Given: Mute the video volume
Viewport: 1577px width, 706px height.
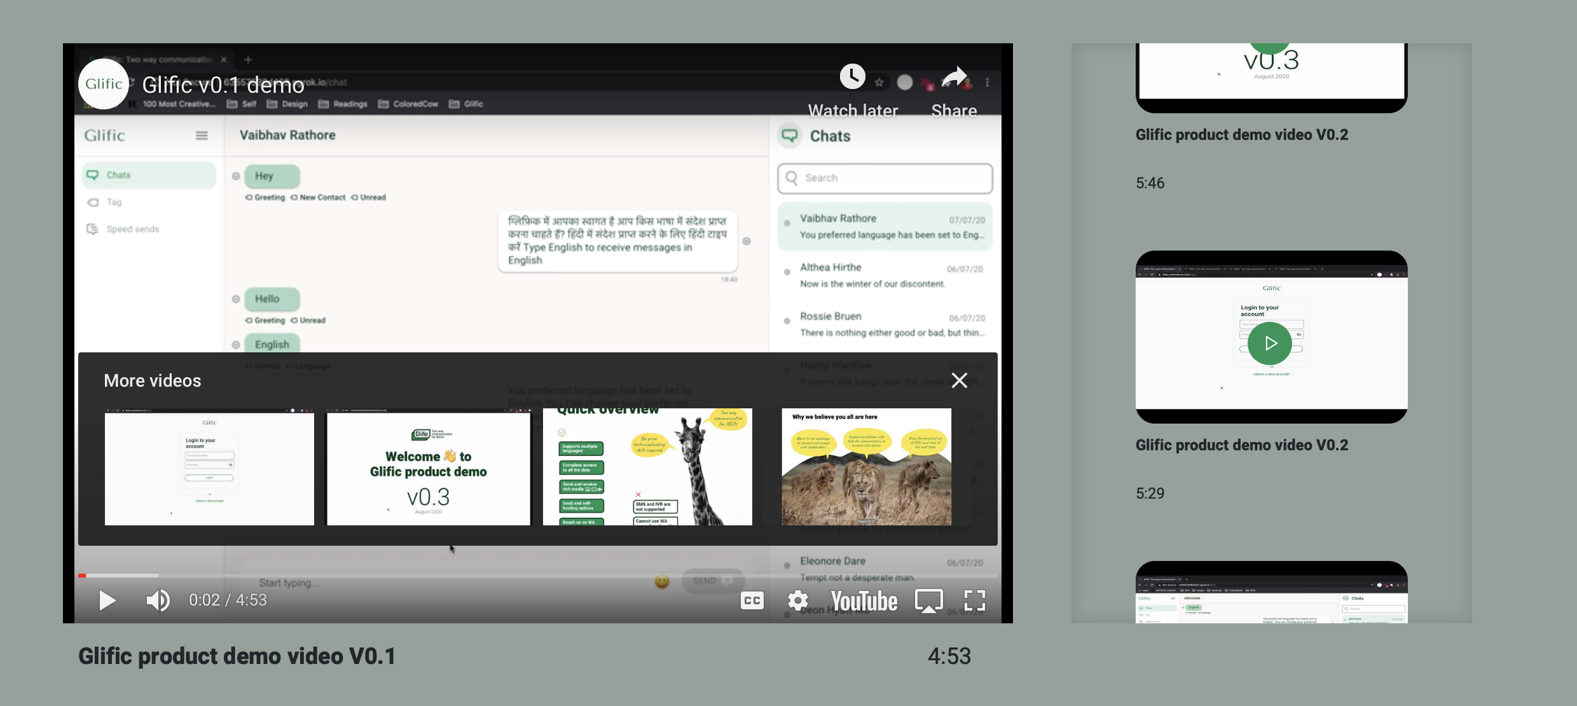Looking at the screenshot, I should 158,600.
